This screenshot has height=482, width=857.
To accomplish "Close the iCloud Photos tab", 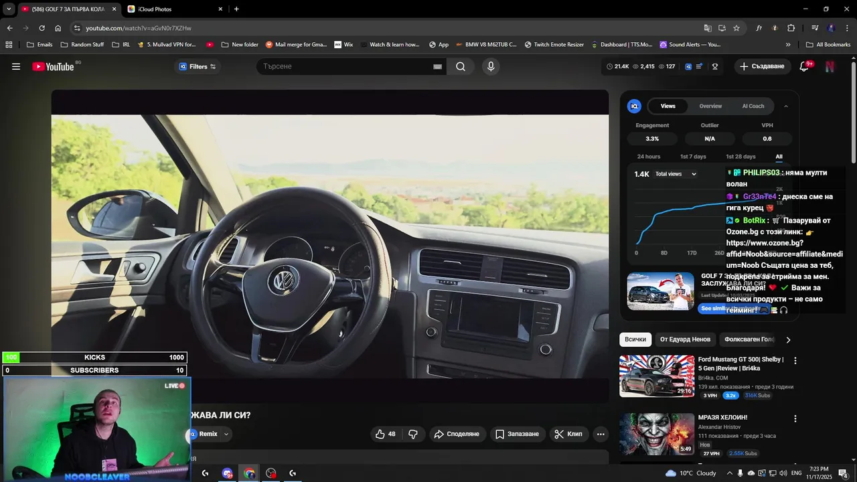I will (220, 9).
